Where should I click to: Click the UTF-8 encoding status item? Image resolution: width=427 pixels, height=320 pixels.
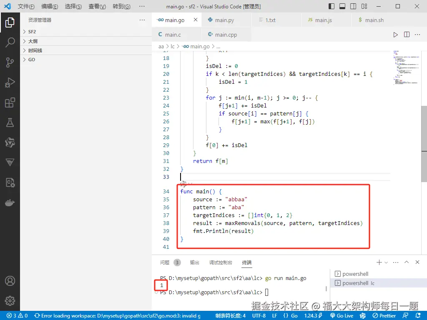(259, 316)
